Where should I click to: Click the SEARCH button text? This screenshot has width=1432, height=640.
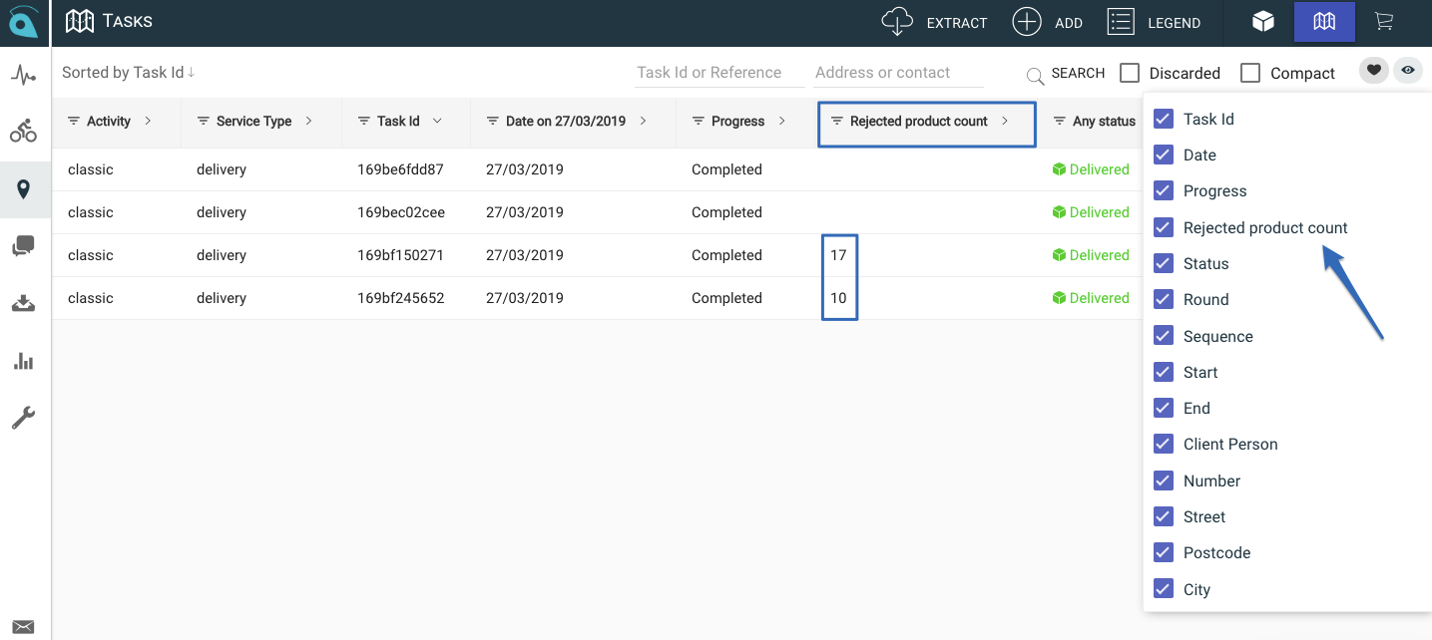pyautogui.click(x=1078, y=73)
